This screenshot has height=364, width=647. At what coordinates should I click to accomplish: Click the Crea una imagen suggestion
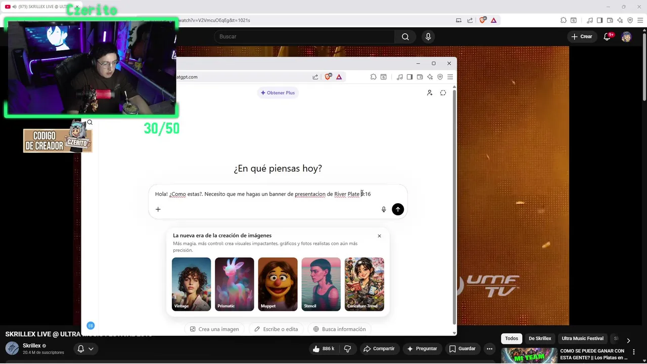[214, 329]
